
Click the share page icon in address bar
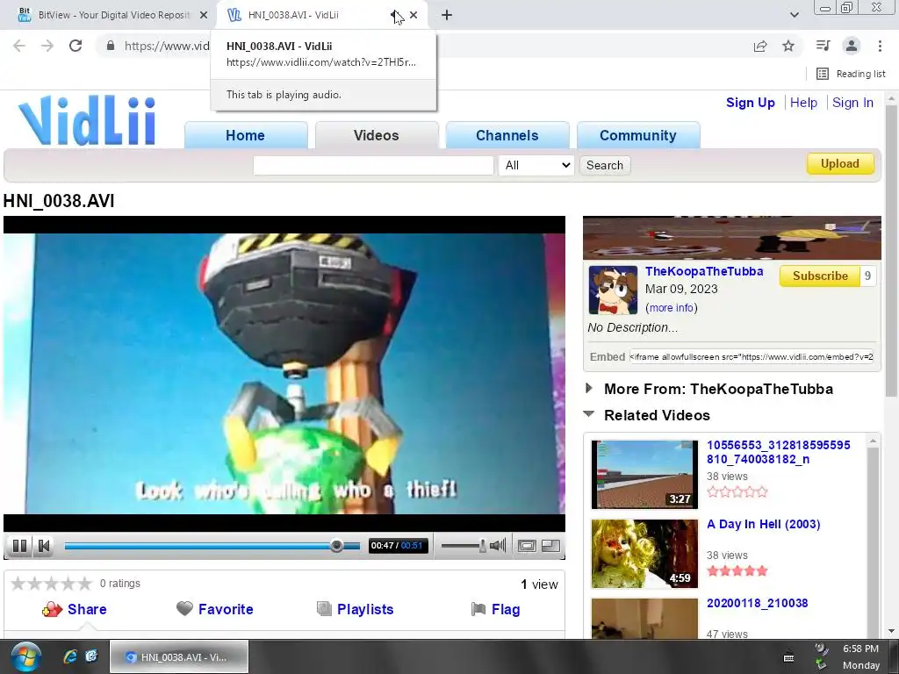(760, 46)
